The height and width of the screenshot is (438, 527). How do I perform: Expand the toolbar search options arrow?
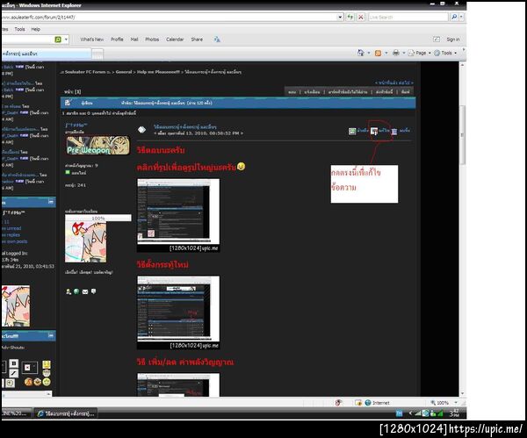(66, 39)
